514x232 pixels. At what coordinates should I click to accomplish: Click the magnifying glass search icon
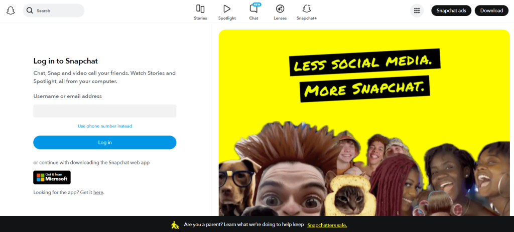30,10
